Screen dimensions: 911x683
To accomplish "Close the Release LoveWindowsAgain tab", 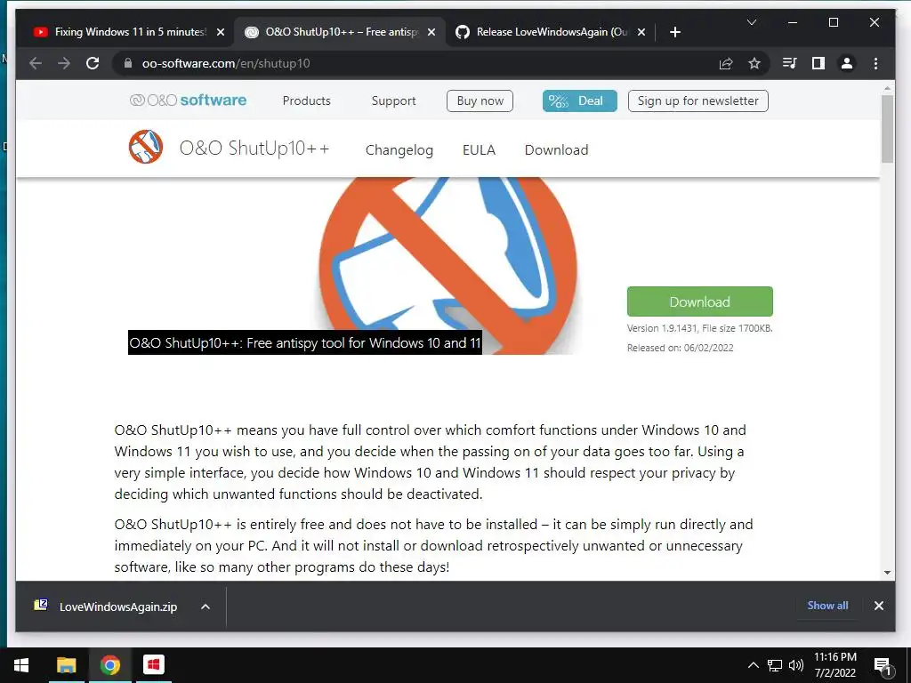I will tap(641, 32).
